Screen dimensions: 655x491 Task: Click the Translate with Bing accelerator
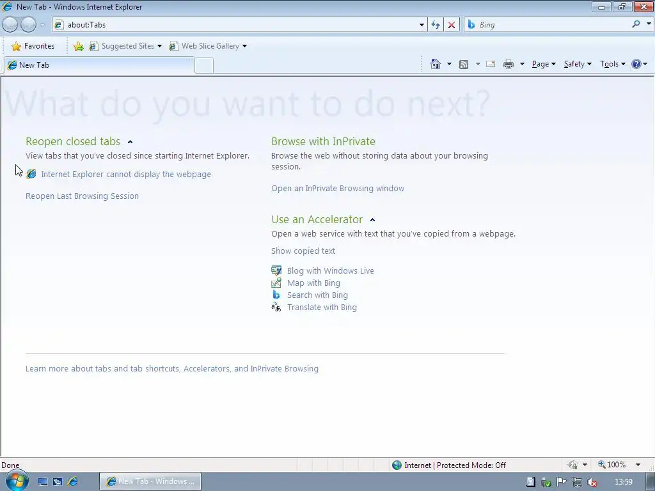(322, 307)
